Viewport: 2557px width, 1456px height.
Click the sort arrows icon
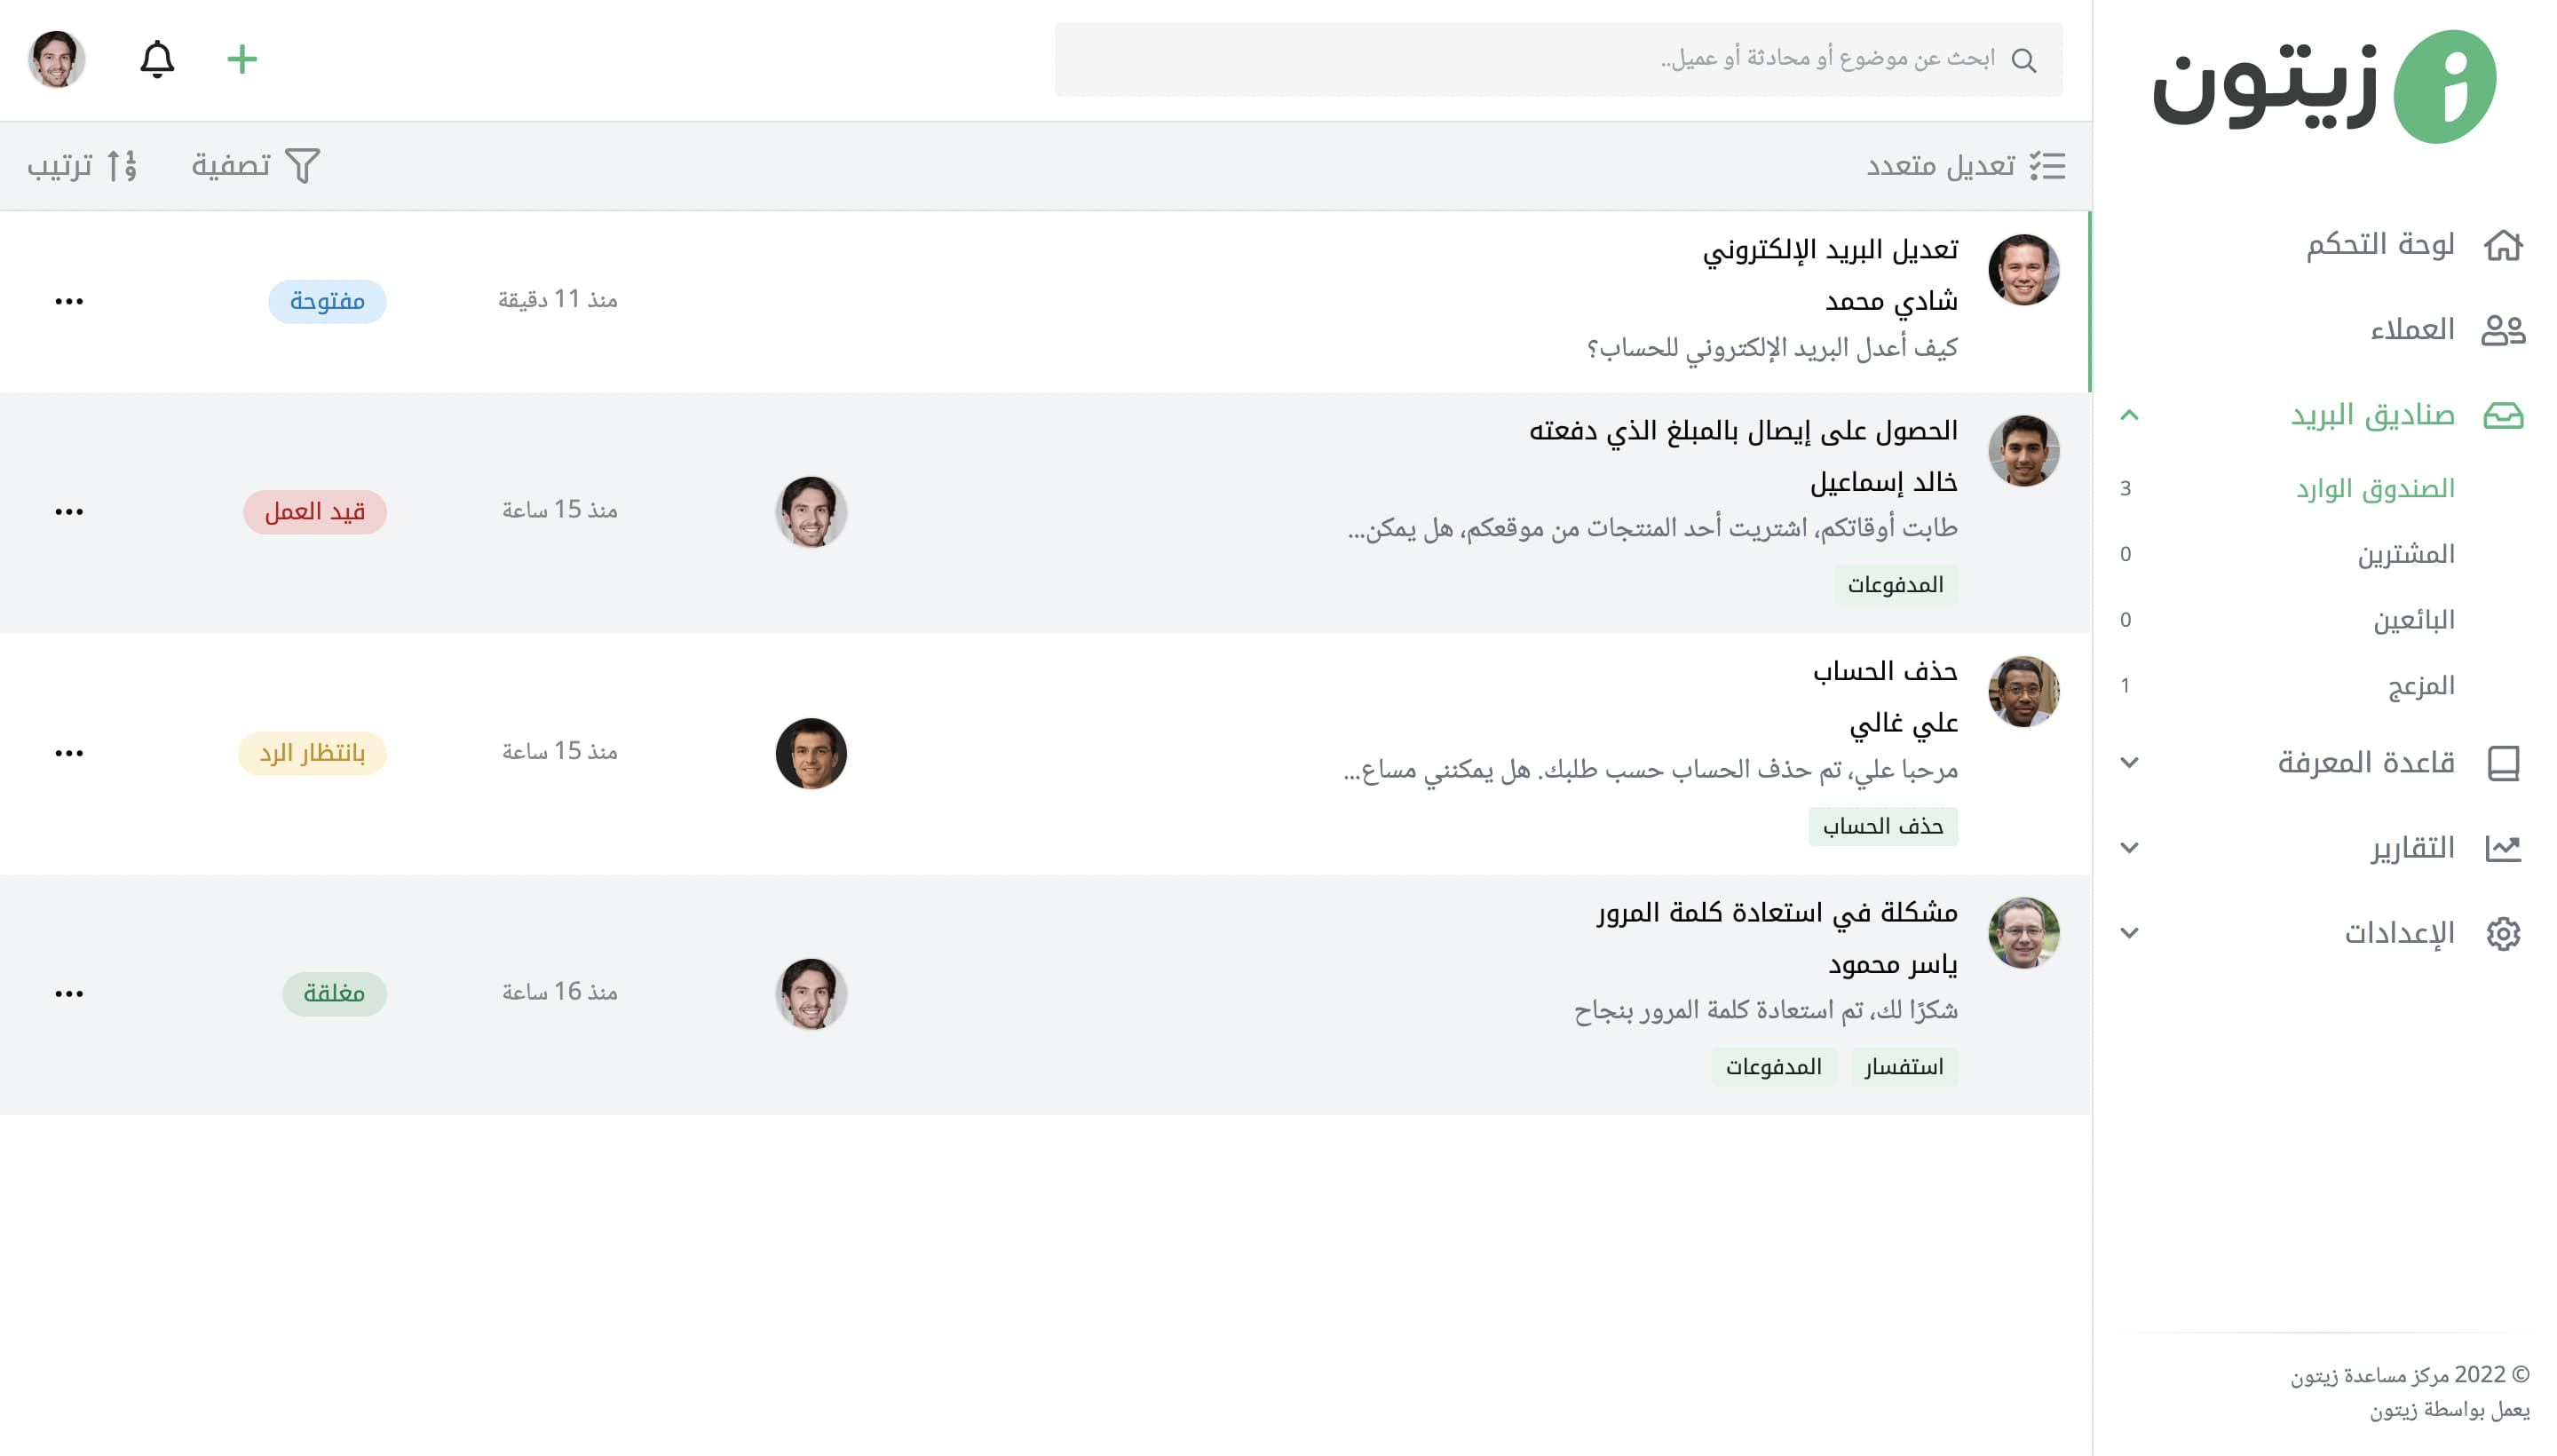pos(122,165)
